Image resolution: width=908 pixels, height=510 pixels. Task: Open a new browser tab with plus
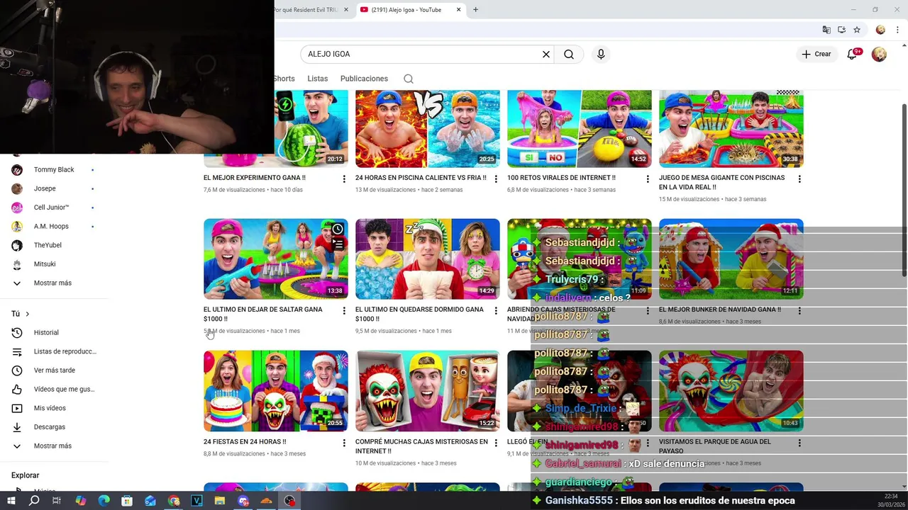(x=475, y=9)
